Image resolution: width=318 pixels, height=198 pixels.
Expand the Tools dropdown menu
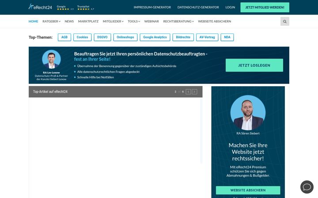click(134, 21)
